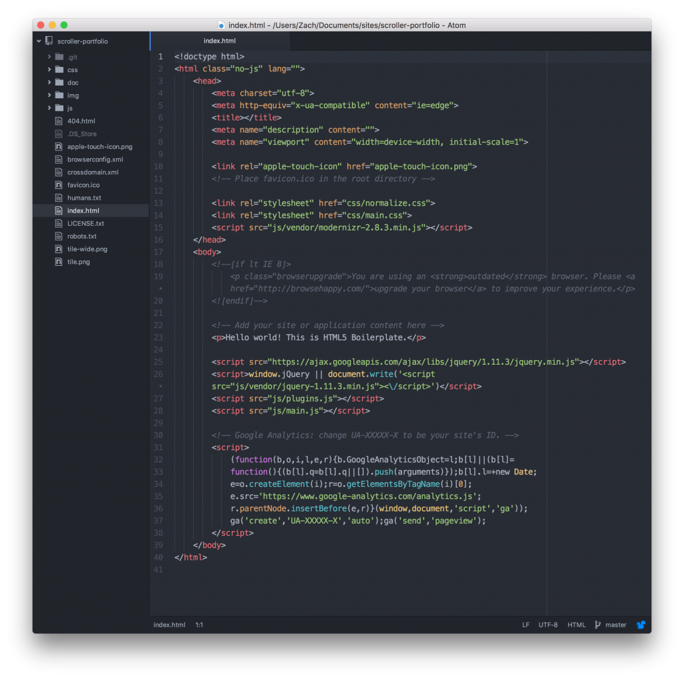
Task: Click the js folder icon
Action: (59, 108)
